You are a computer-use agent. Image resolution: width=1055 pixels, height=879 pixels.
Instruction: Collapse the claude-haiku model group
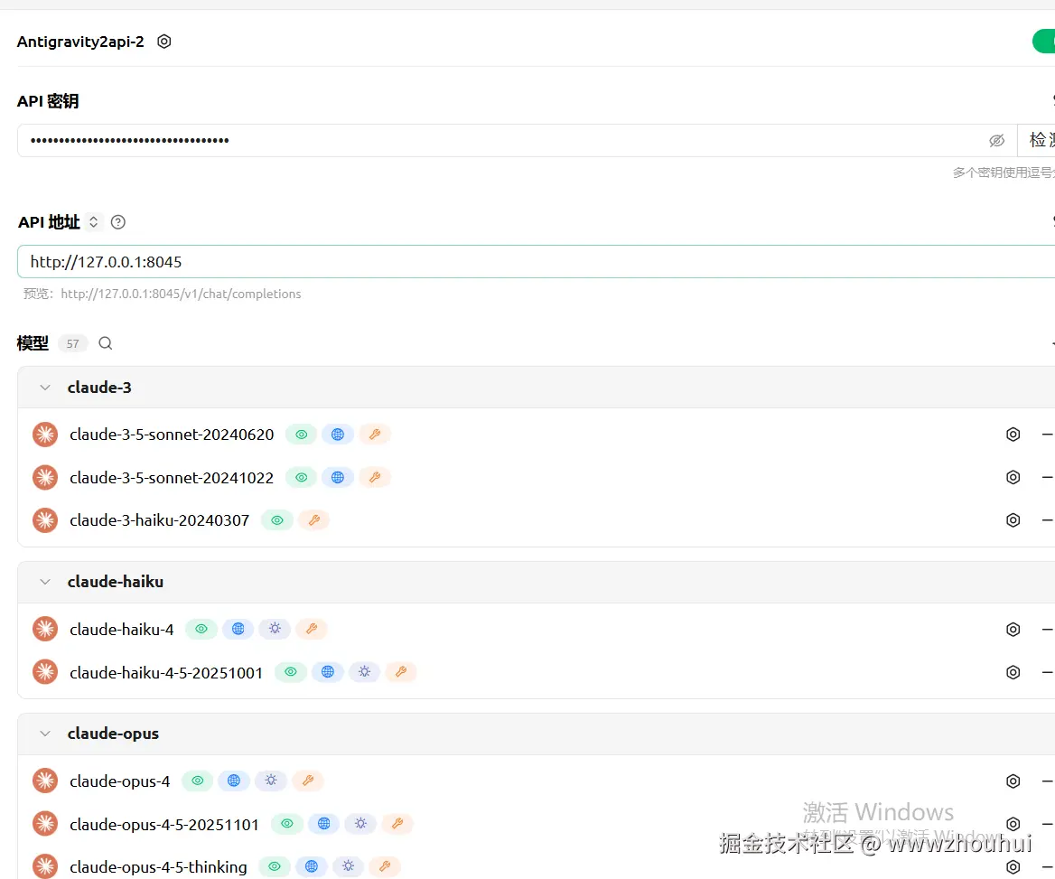(45, 582)
